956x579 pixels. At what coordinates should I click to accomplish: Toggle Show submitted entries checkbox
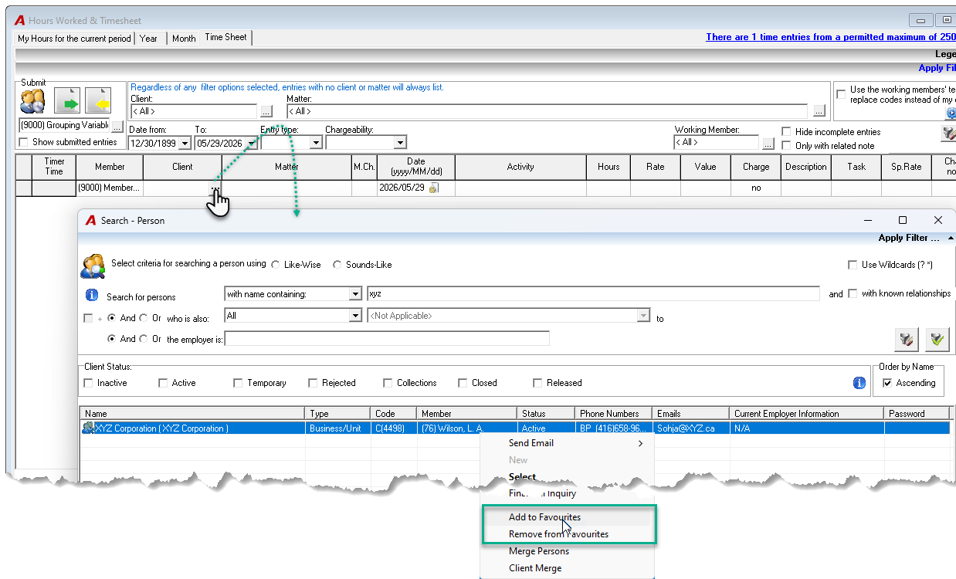tap(23, 142)
